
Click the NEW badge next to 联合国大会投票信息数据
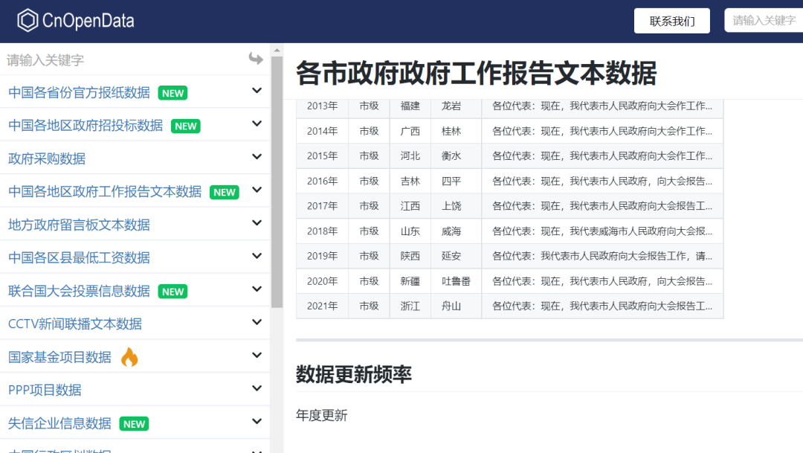point(173,292)
